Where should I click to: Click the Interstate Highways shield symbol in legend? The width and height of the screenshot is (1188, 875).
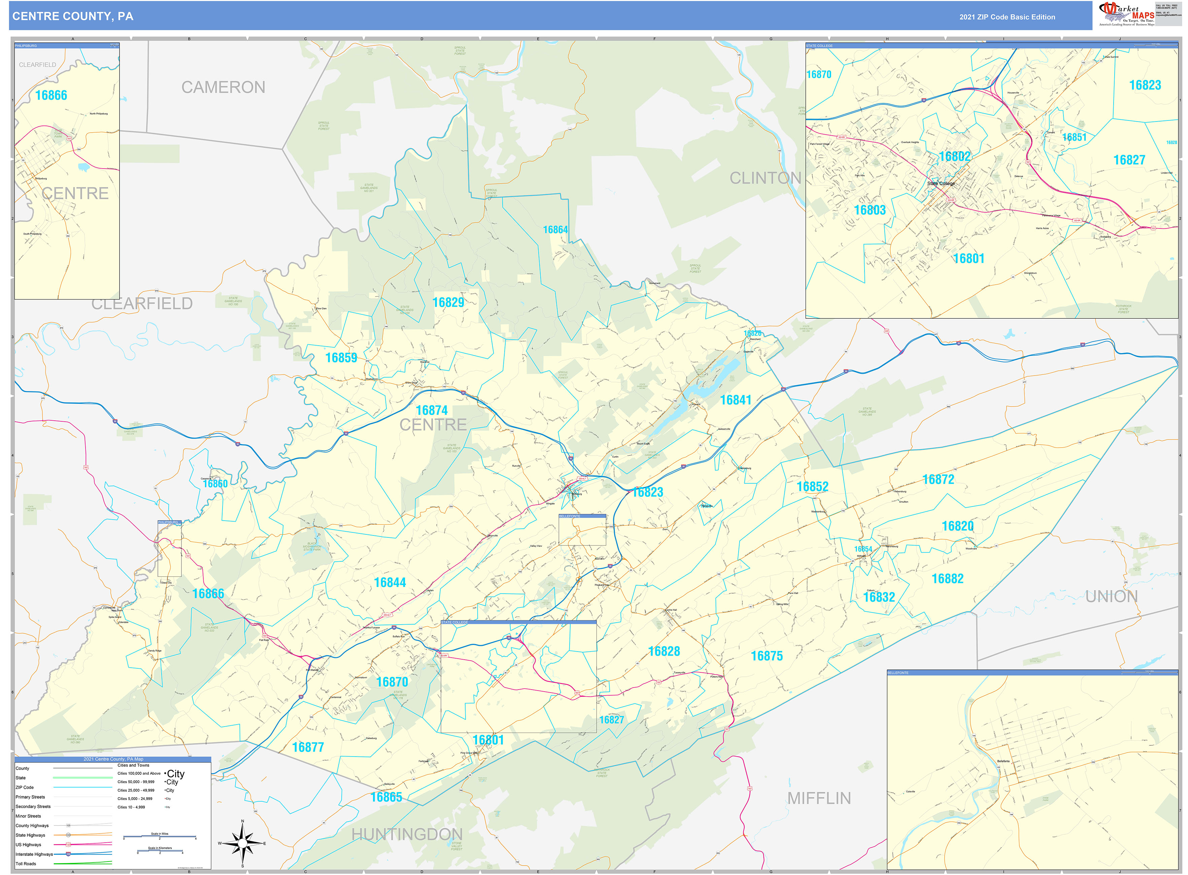(x=68, y=854)
